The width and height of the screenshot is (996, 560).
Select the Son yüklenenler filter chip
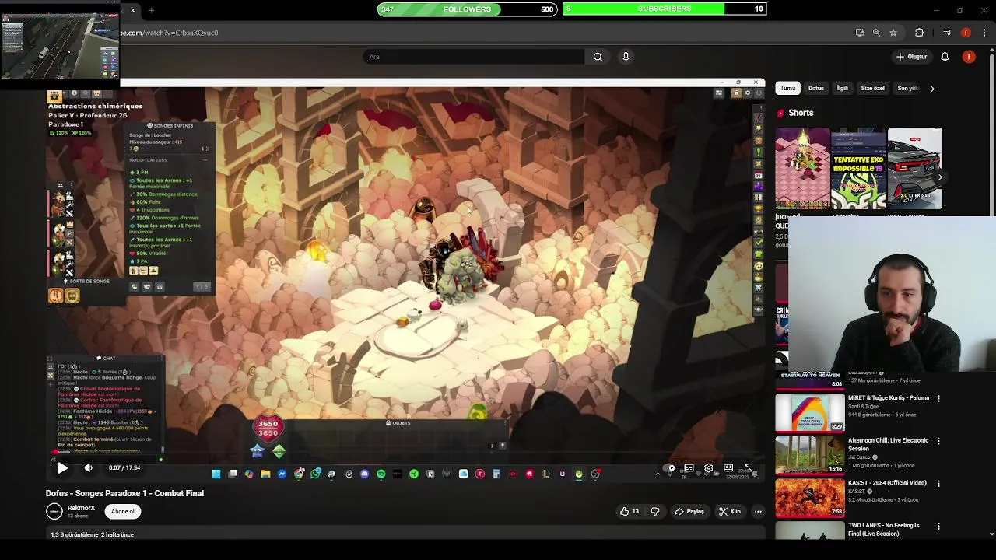[907, 88]
